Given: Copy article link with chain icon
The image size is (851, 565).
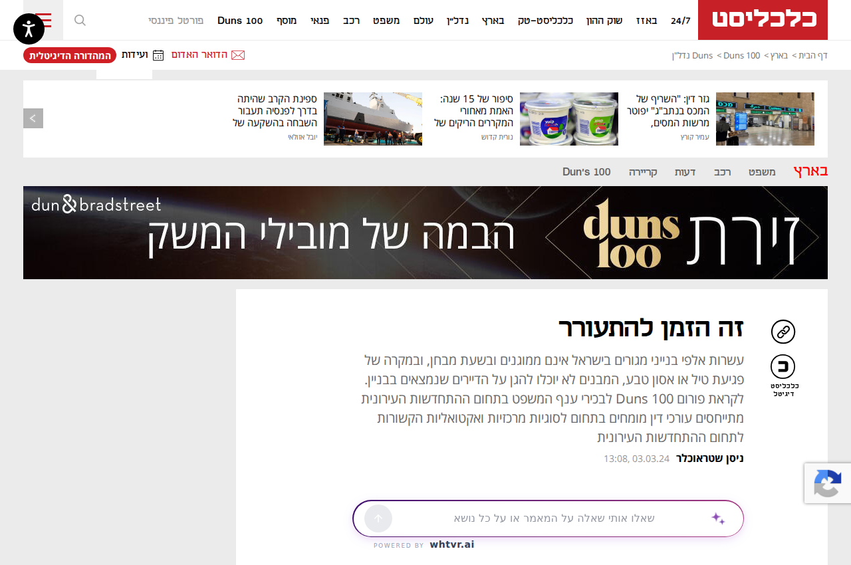Looking at the screenshot, I should 783,332.
